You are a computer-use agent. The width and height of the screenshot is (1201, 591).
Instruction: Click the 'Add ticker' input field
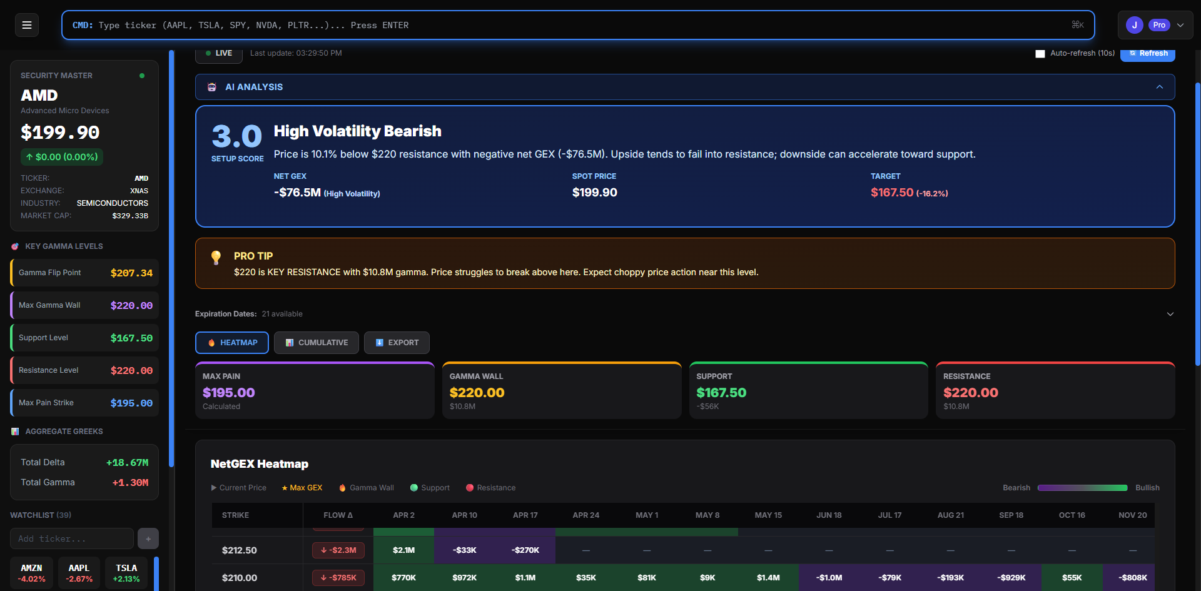pos(71,538)
